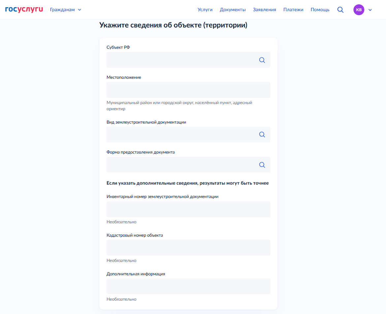Open the Услуги menu

(x=205, y=10)
